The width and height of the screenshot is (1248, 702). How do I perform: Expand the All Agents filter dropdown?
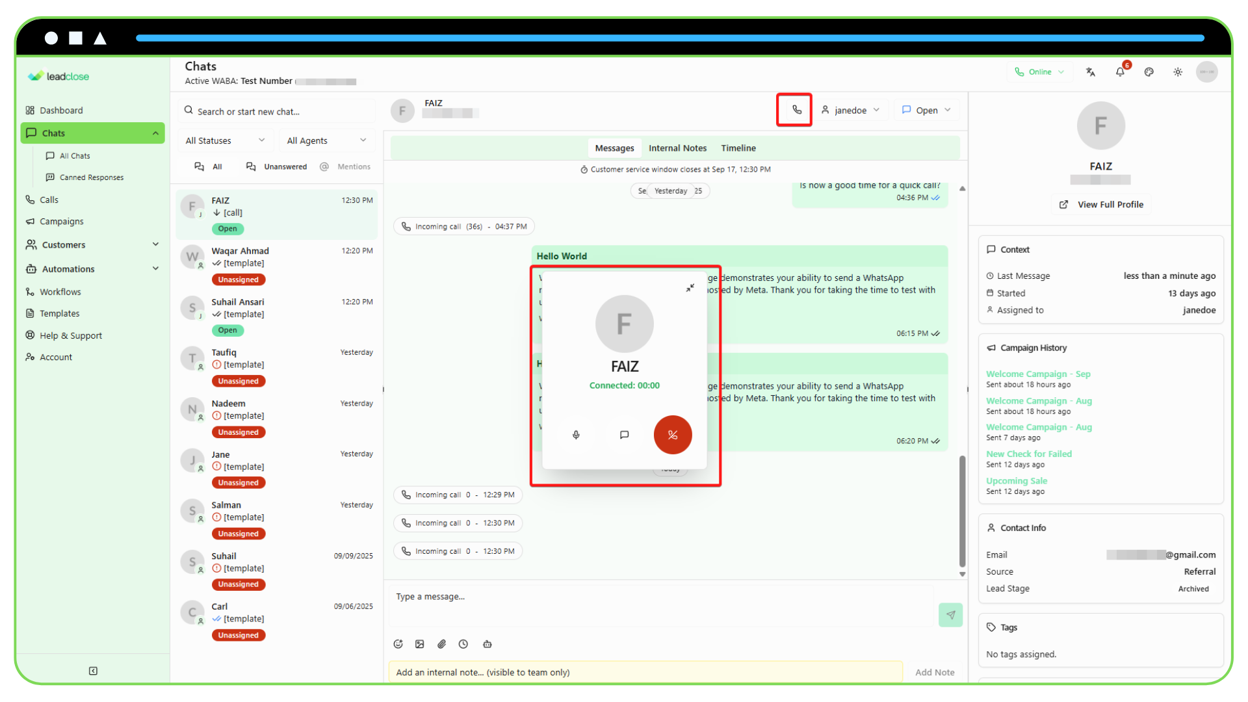[x=326, y=140]
